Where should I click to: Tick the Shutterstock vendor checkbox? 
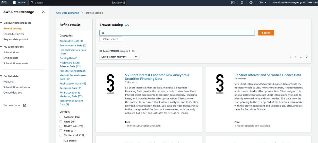(x=61, y=135)
